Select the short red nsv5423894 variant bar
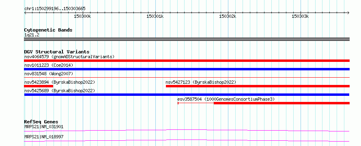 pos(39,86)
